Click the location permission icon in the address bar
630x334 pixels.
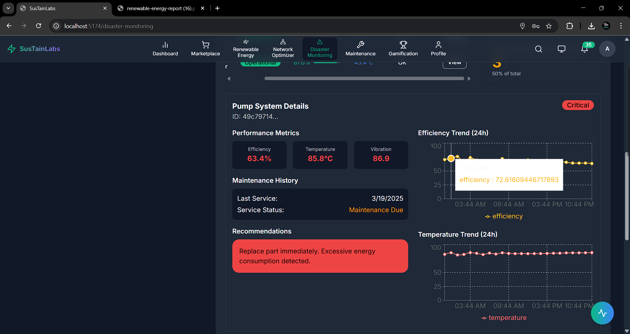click(522, 26)
